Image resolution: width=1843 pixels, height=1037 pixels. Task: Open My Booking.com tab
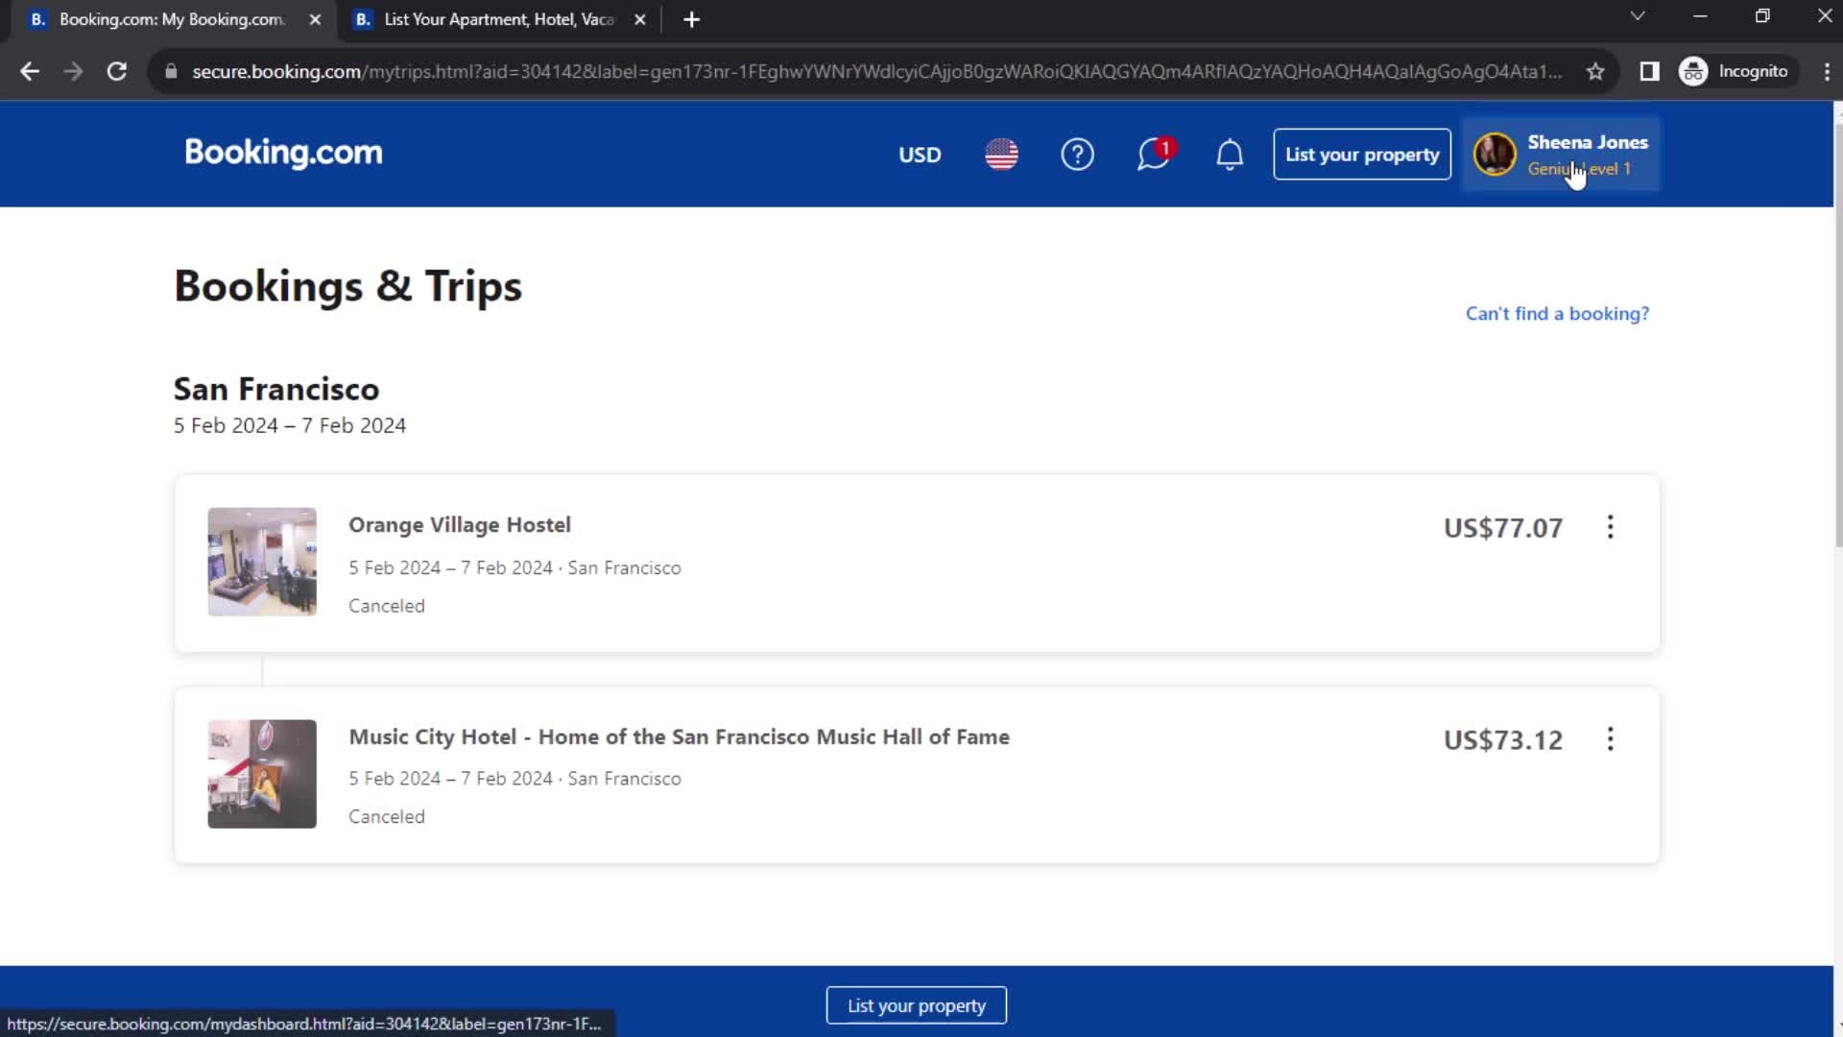[x=171, y=19]
